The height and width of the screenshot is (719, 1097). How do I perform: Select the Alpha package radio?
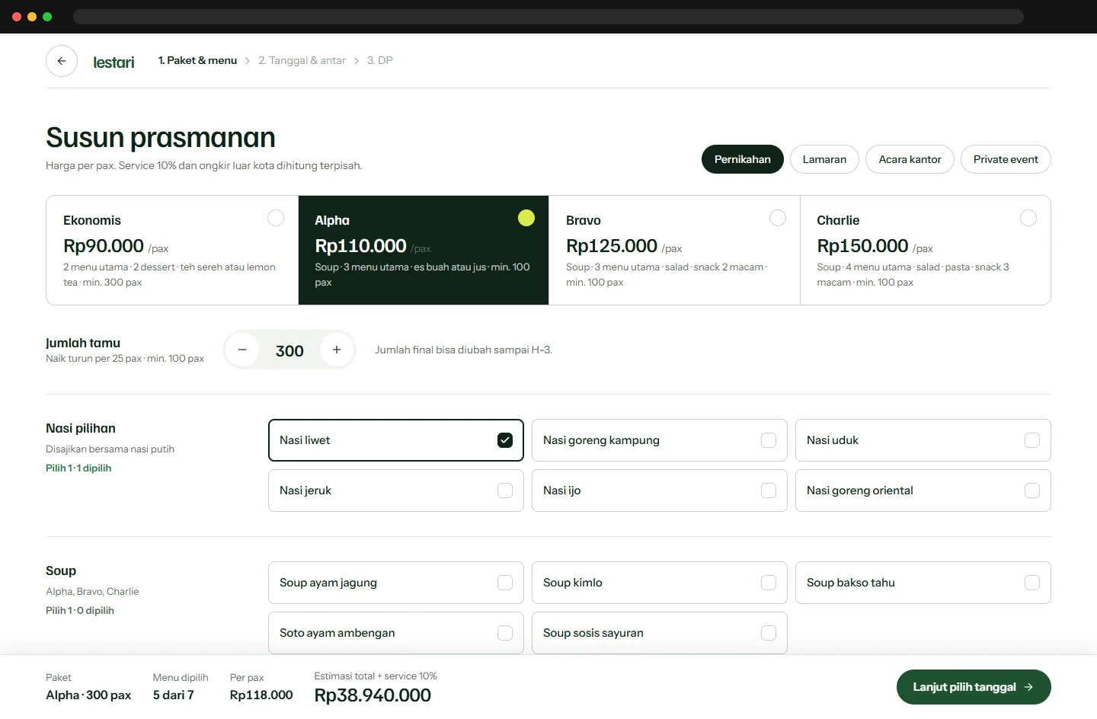[526, 218]
